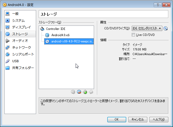The image size is (173, 127).
Task: Click the C:¥Users¥inou¥Downloa… location text
Action: tap(150, 54)
